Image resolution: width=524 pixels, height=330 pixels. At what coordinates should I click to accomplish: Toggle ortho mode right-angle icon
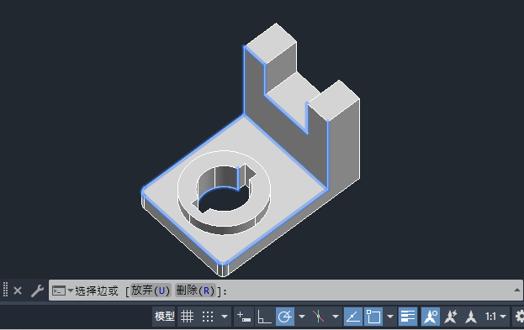coord(264,316)
